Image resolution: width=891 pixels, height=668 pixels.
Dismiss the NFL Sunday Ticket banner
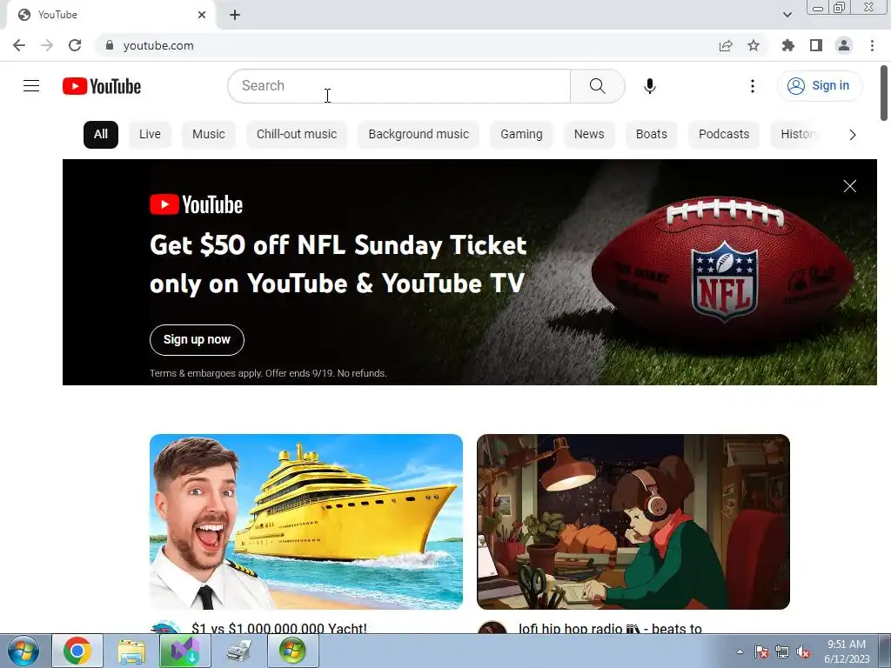849,186
